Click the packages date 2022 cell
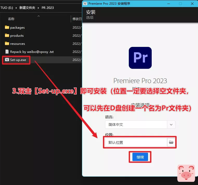This screenshot has height=185, width=198. click(x=77, y=28)
